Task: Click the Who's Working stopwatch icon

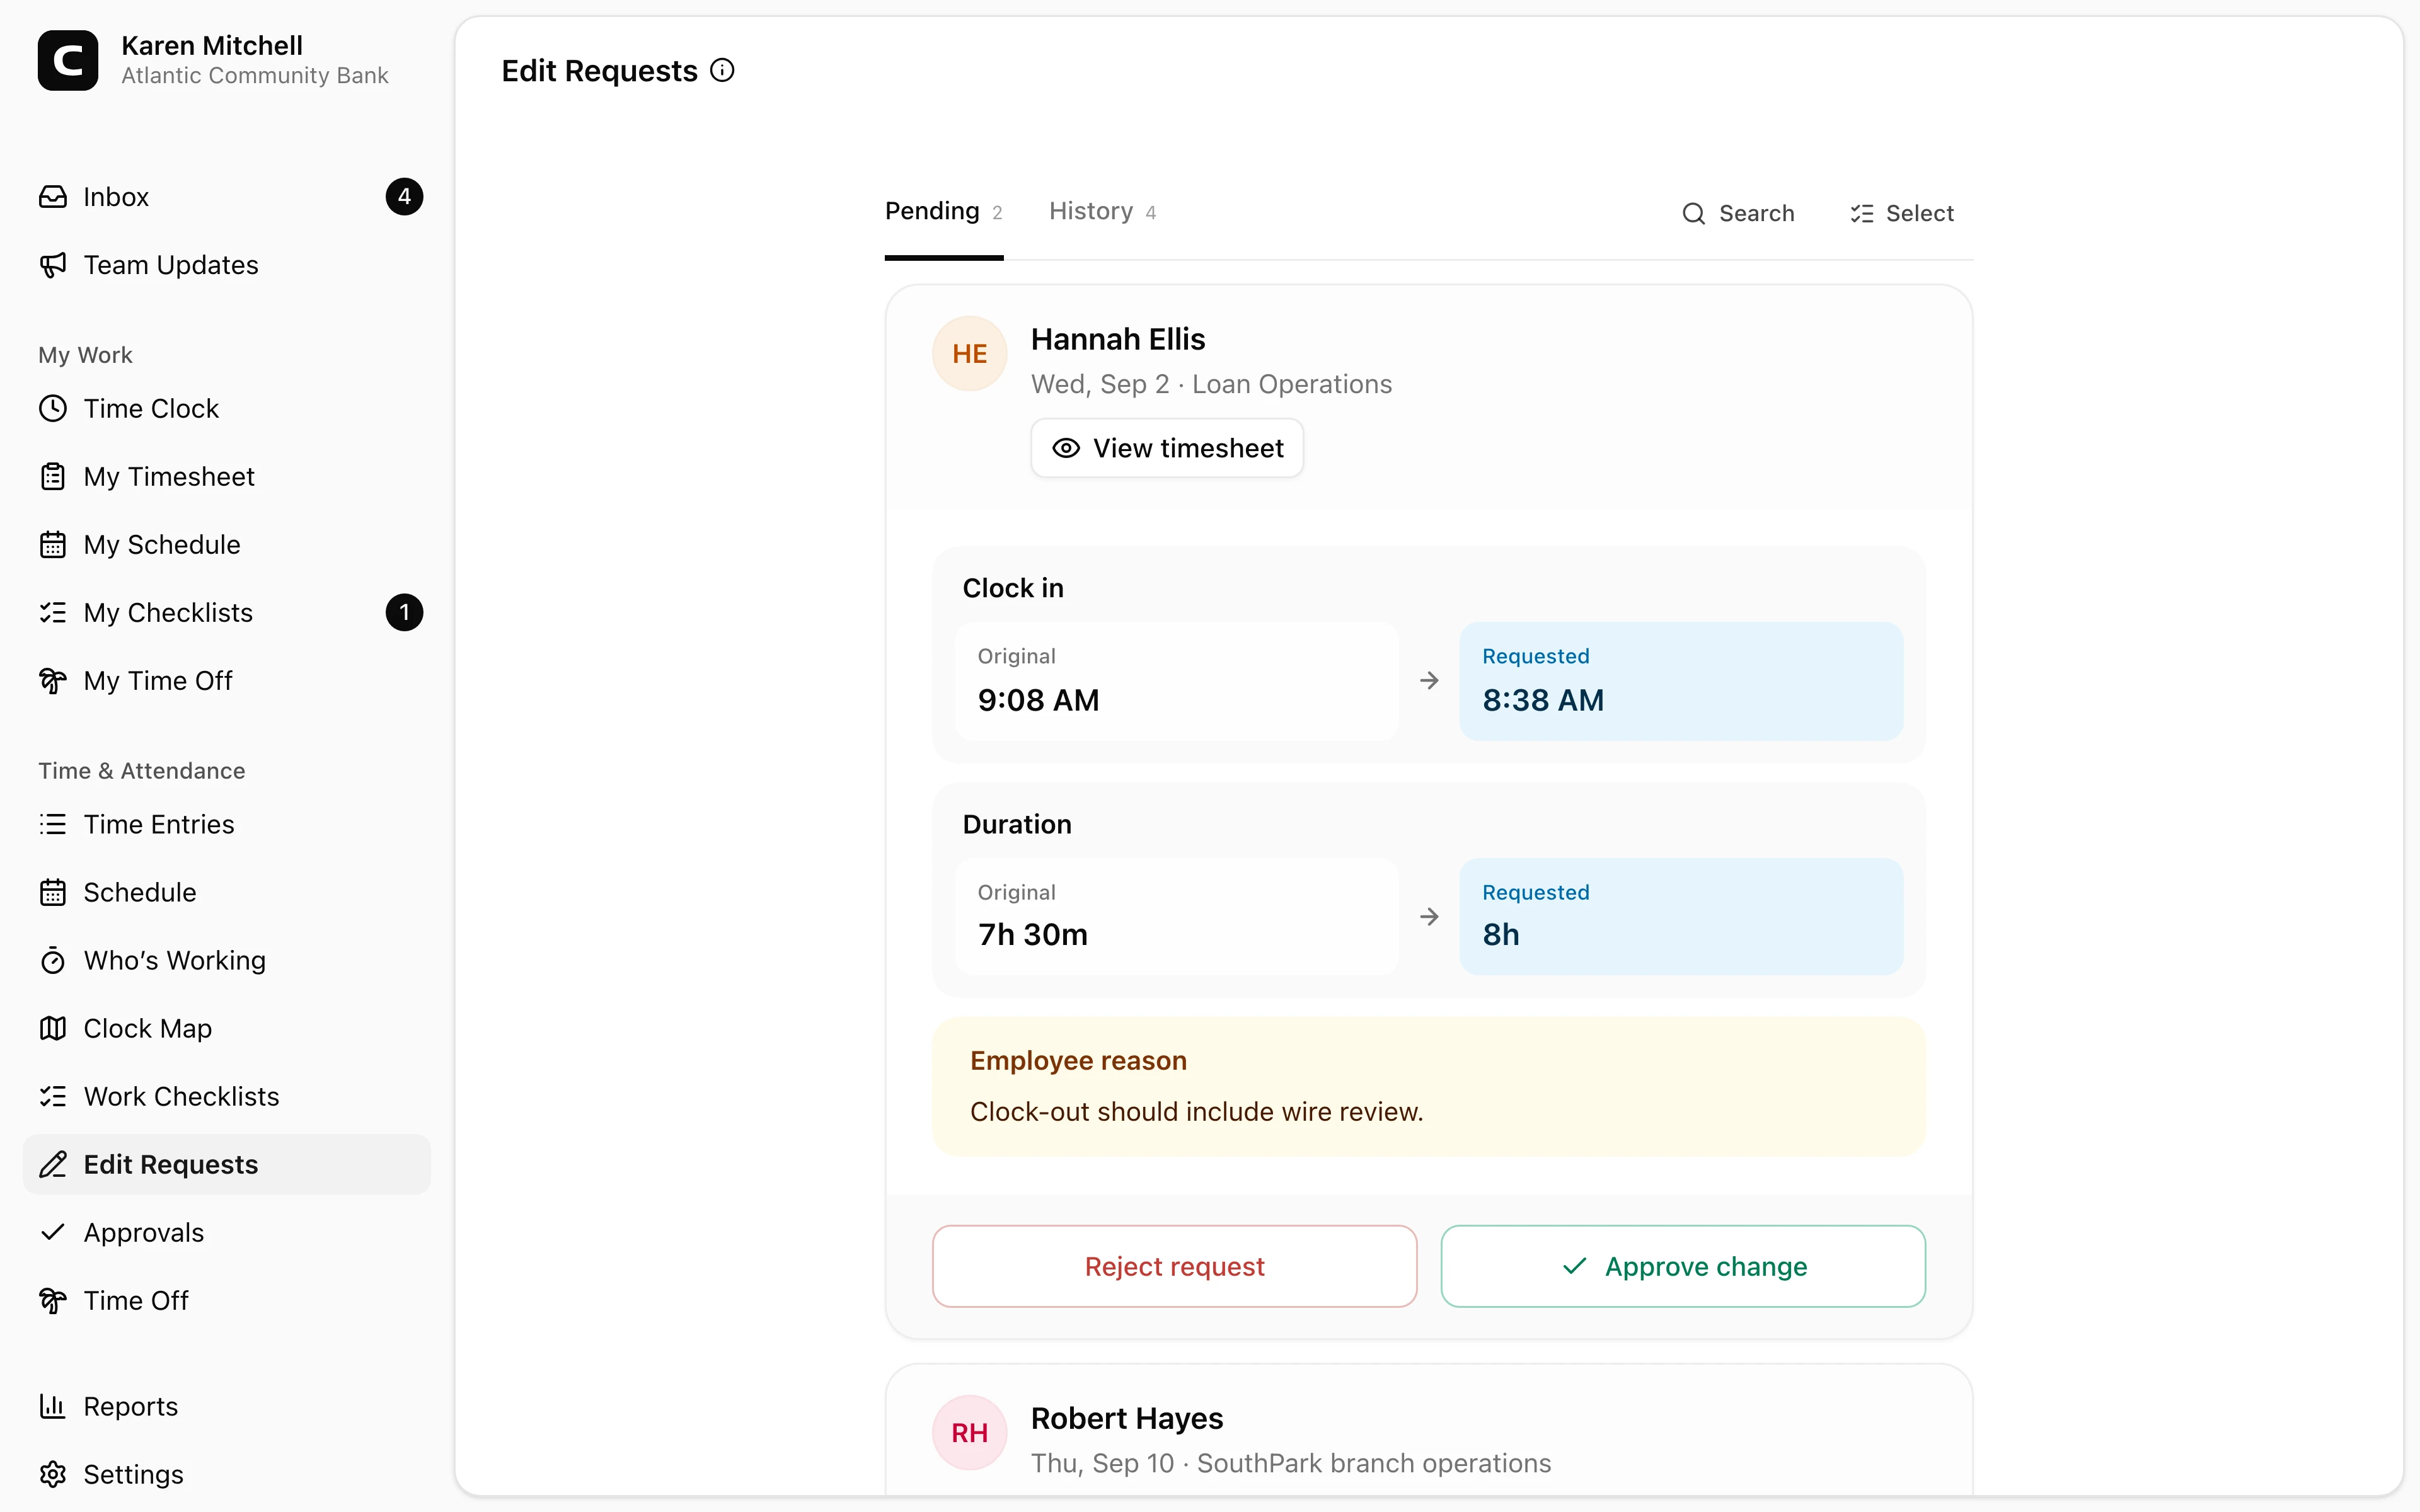Action: tap(53, 961)
